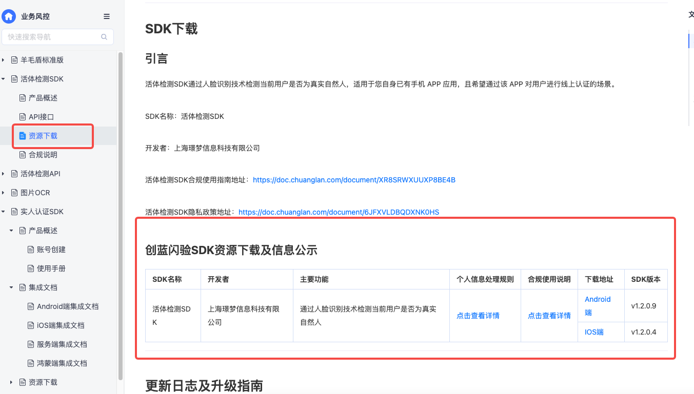Open the 产品概述 page under 活体检测SDK
694x394 pixels.
click(x=43, y=98)
